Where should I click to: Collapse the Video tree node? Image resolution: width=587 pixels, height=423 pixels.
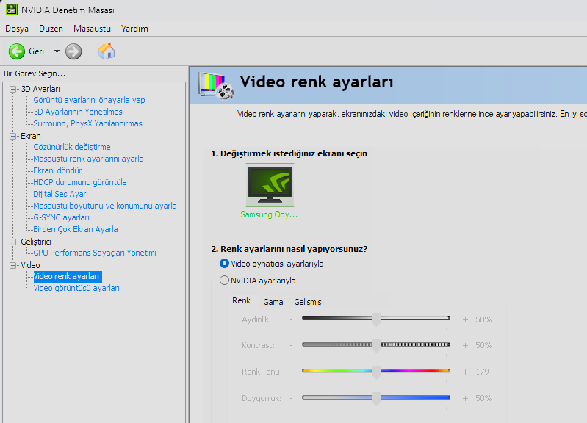pos(12,265)
